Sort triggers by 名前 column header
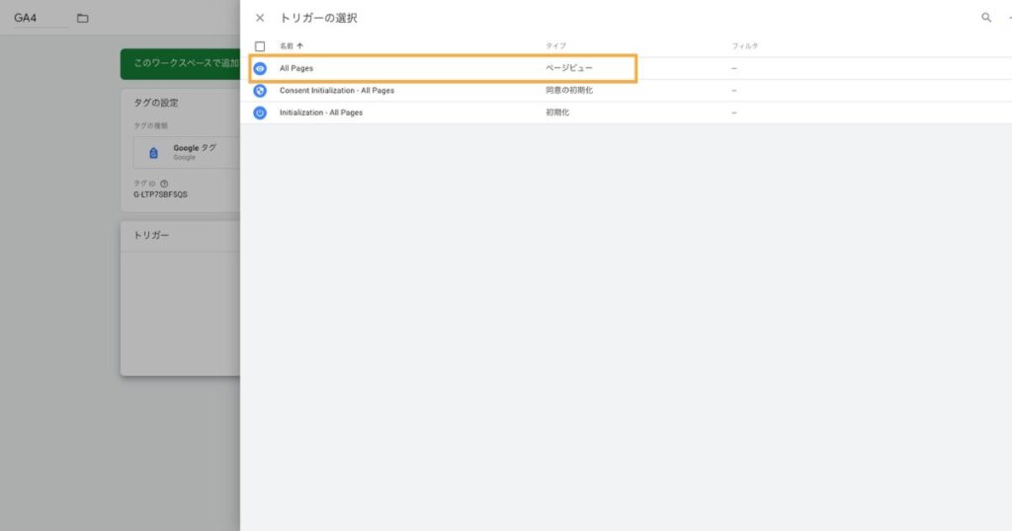This screenshot has width=1012, height=531. pyautogui.click(x=286, y=46)
